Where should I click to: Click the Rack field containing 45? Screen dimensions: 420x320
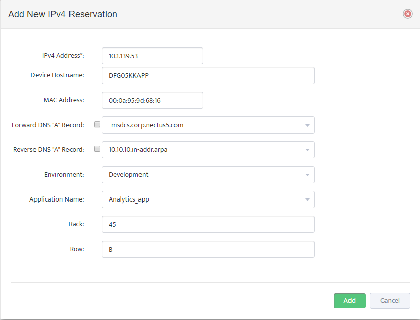208,224
